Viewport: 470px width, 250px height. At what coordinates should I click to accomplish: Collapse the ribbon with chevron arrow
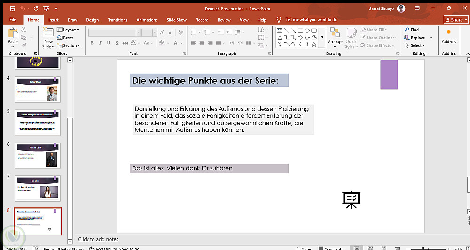pyautogui.click(x=468, y=53)
